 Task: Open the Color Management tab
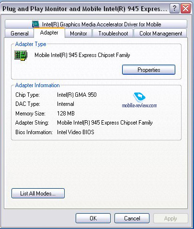(x=160, y=34)
